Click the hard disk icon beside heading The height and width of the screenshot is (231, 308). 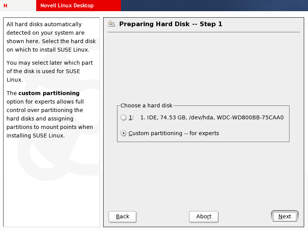[112, 24]
